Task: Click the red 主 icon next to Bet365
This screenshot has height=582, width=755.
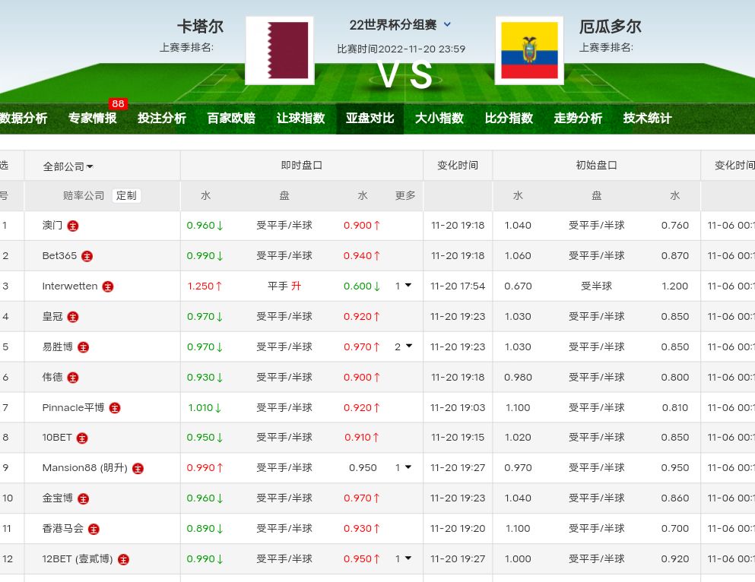Action: coord(87,256)
